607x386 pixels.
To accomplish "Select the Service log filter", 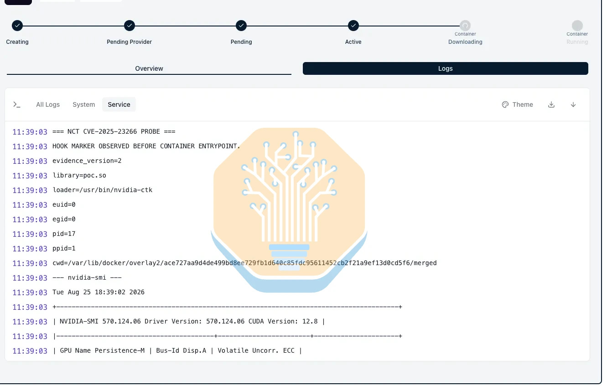I will 119,104.
